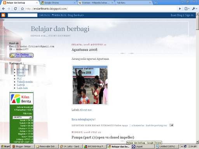Go back with the browser back arrow
The height and width of the screenshot is (149, 199).
click(3, 9)
